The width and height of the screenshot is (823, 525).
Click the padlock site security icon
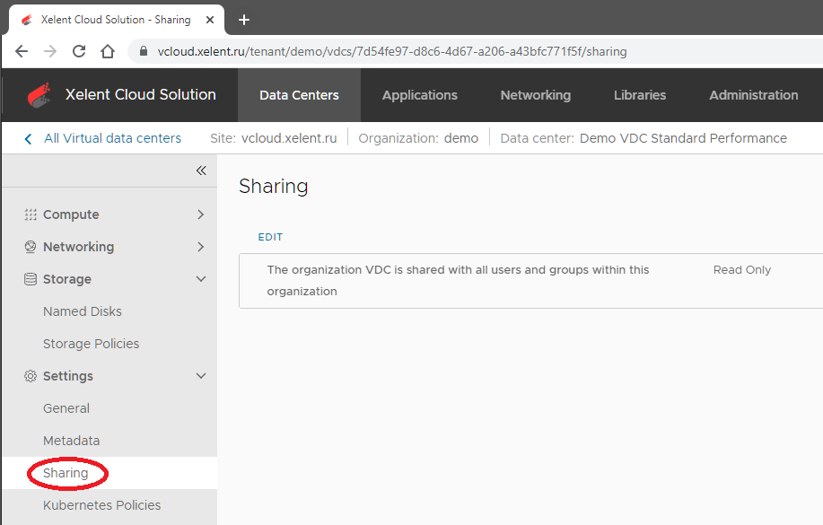tap(144, 51)
